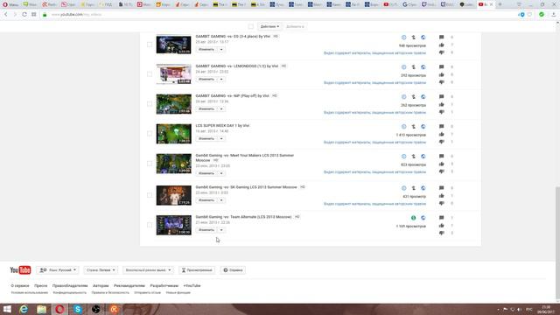Open the File Explorer taskbar icon
Viewport: 560px width, 315px height.
tap(42, 309)
